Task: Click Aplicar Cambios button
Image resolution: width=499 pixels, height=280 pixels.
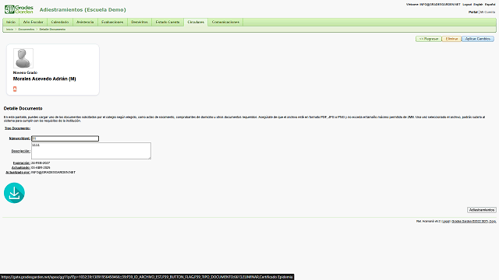Action: (x=478, y=39)
